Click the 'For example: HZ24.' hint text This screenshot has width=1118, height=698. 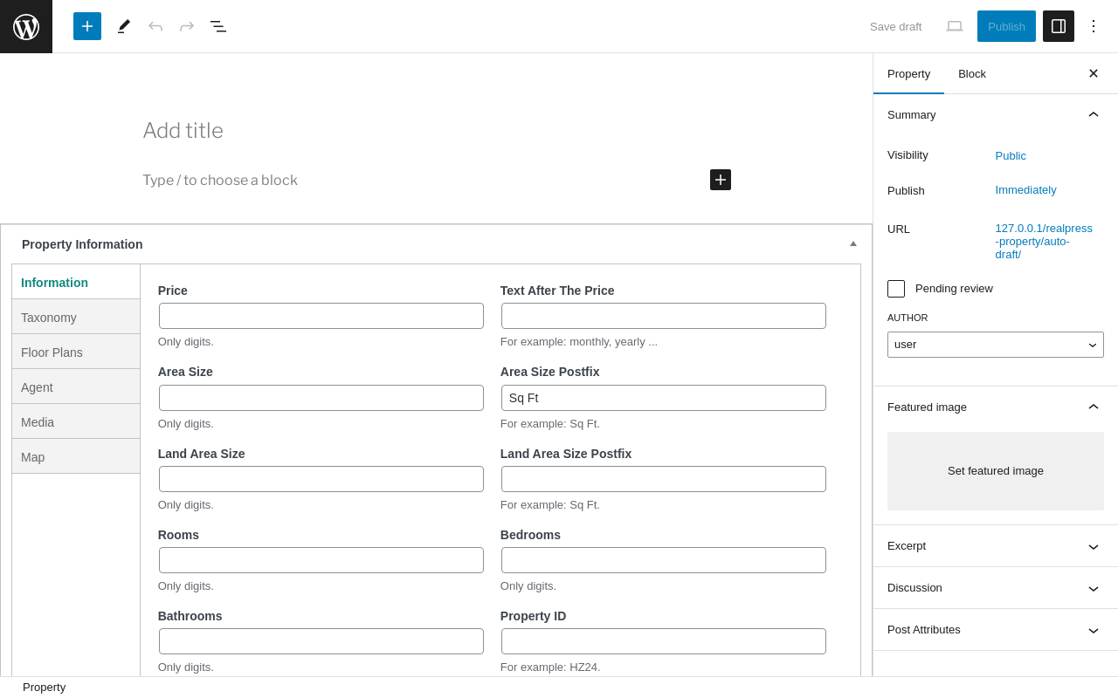tap(550, 667)
